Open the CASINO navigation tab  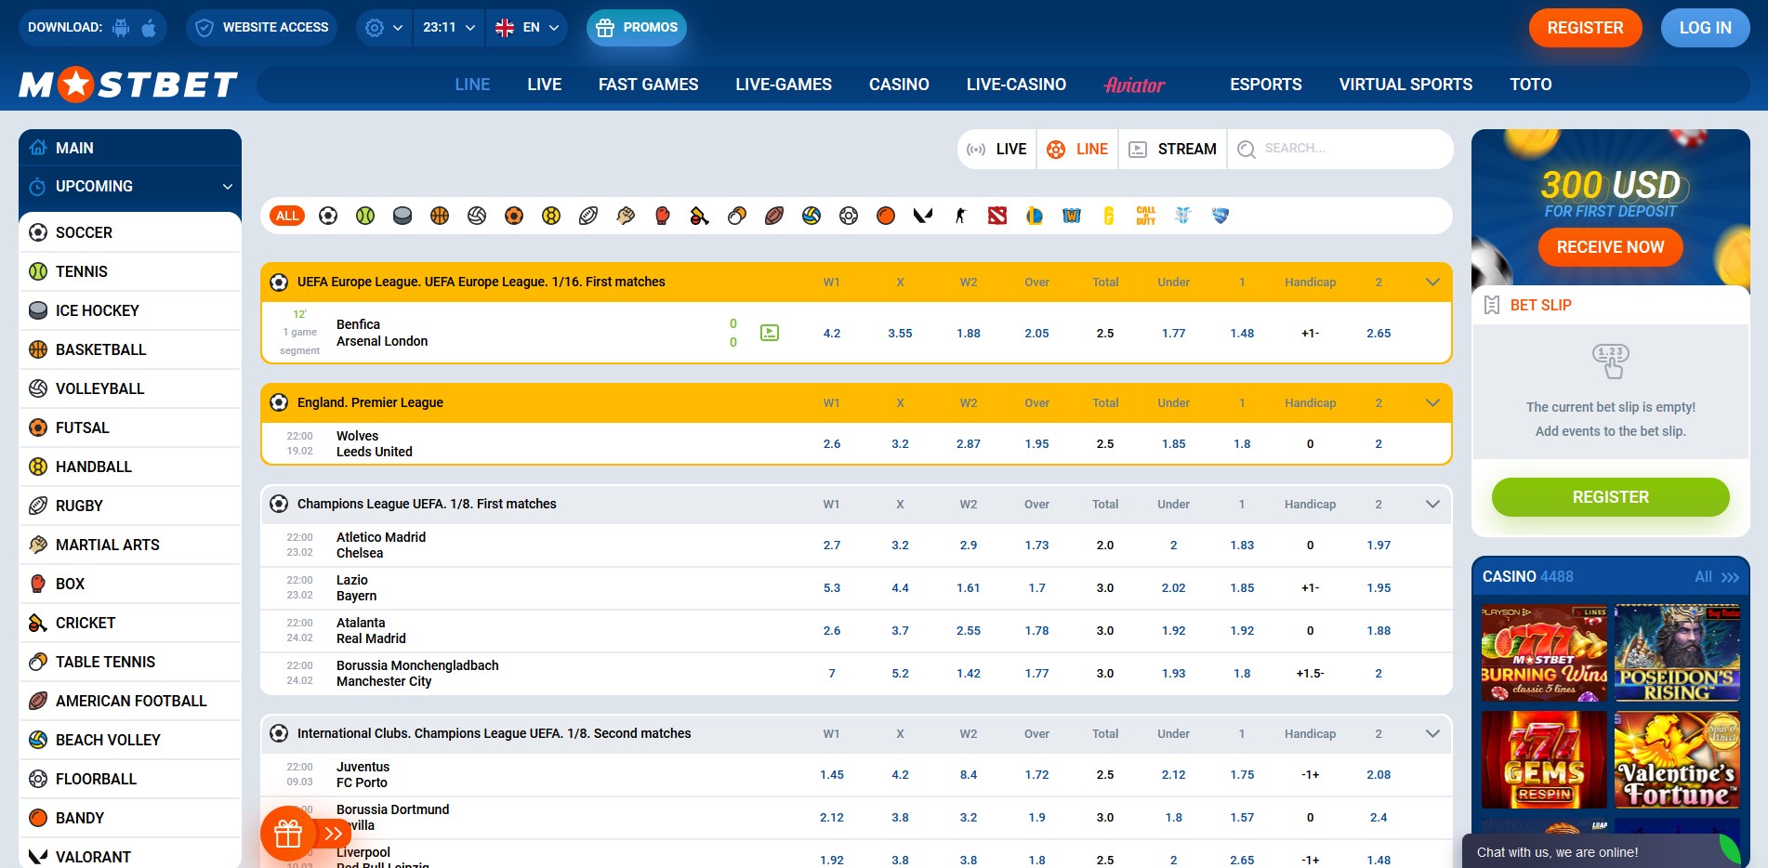tap(899, 85)
